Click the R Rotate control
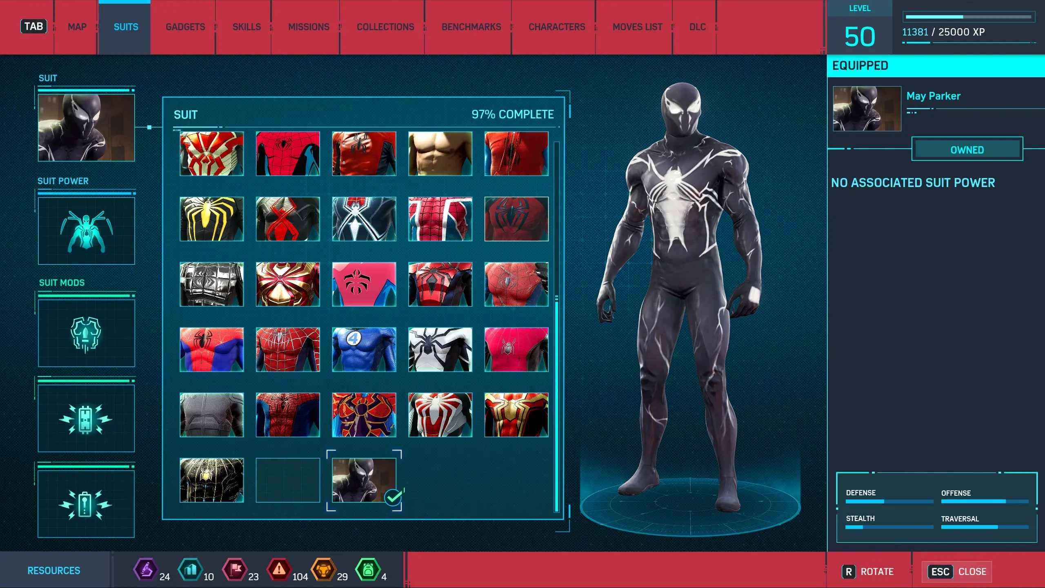This screenshot has width=1045, height=588. 868,572
